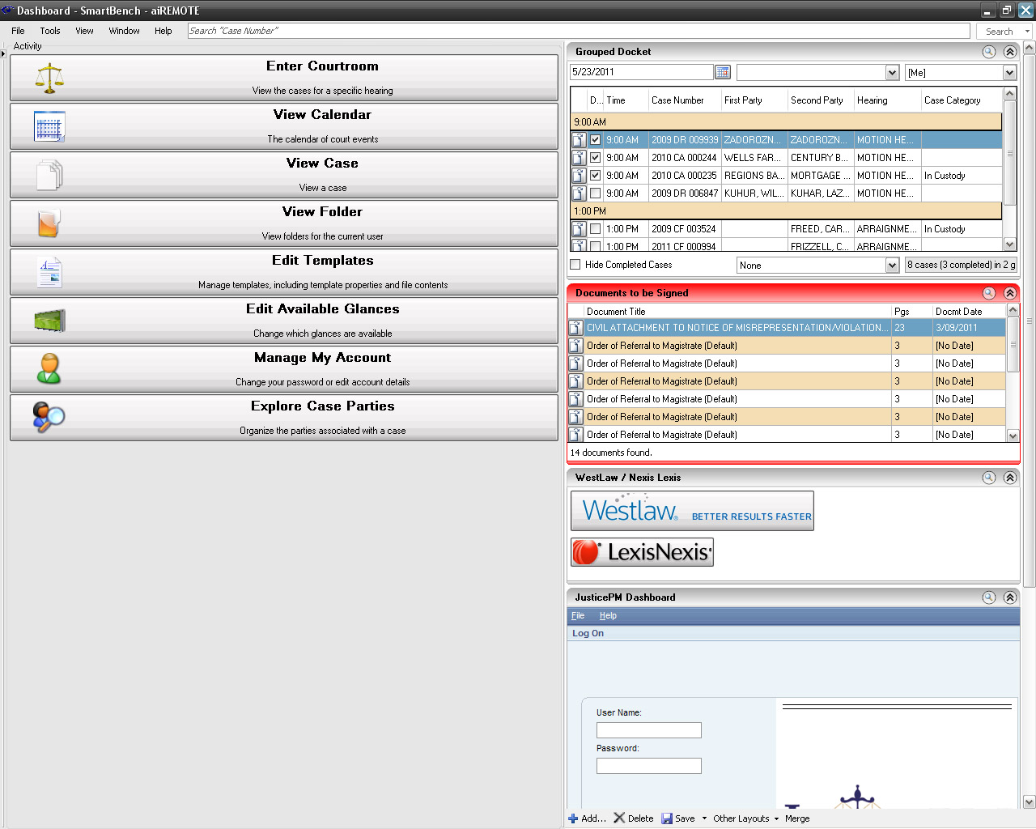Open the File menu in JusticePM Dashboard
Viewport: 1036px width, 829px height.
(x=578, y=616)
